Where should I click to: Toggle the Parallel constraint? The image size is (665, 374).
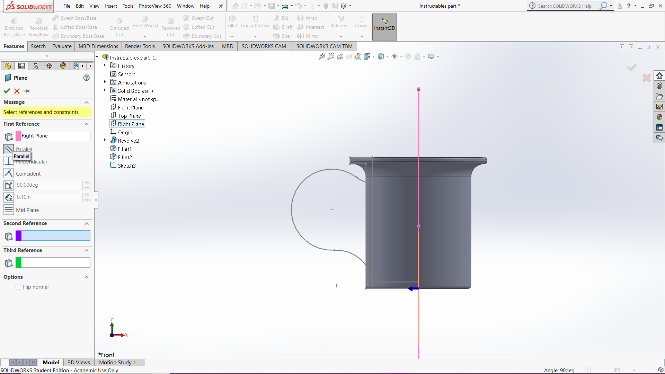click(x=8, y=149)
